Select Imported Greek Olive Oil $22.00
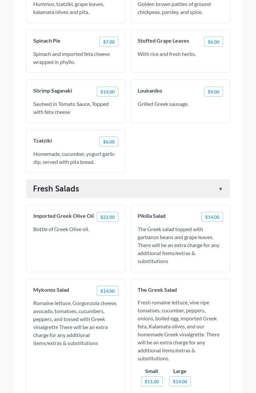Screen dimensions: 256x393 click(x=107, y=217)
